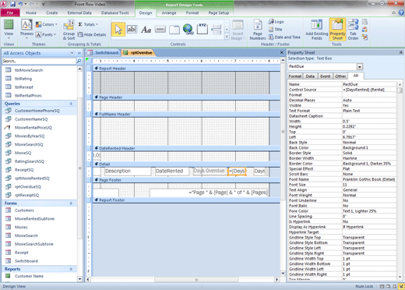Choose the Button control

[x=160, y=30]
